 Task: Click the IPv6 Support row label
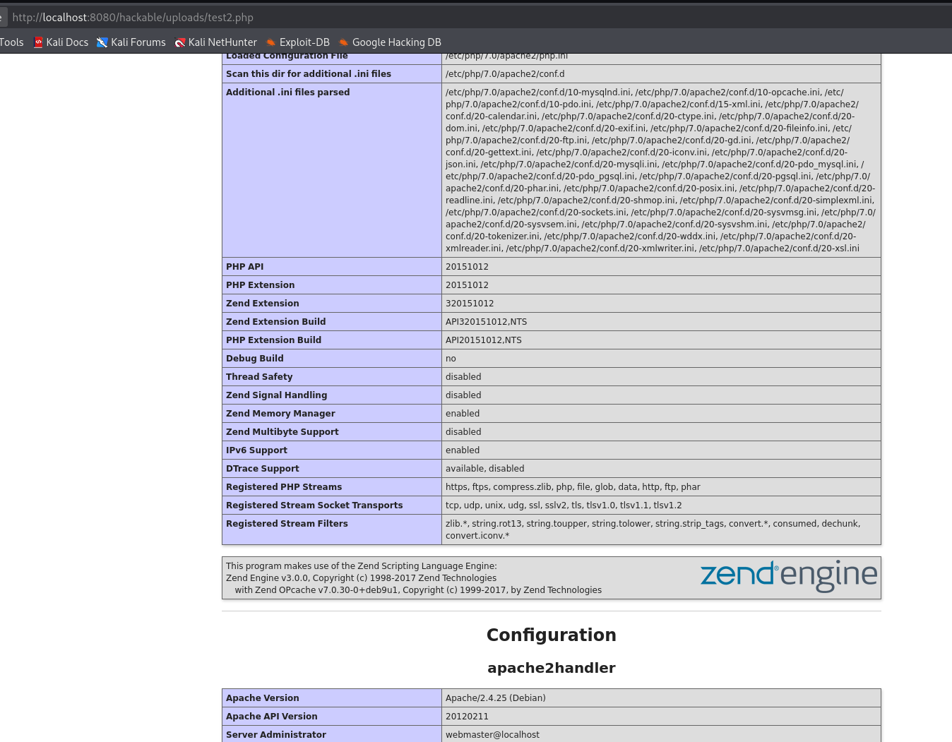[256, 450]
